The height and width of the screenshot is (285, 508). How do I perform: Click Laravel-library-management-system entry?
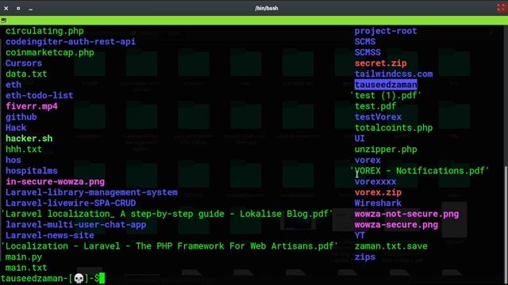tap(91, 192)
